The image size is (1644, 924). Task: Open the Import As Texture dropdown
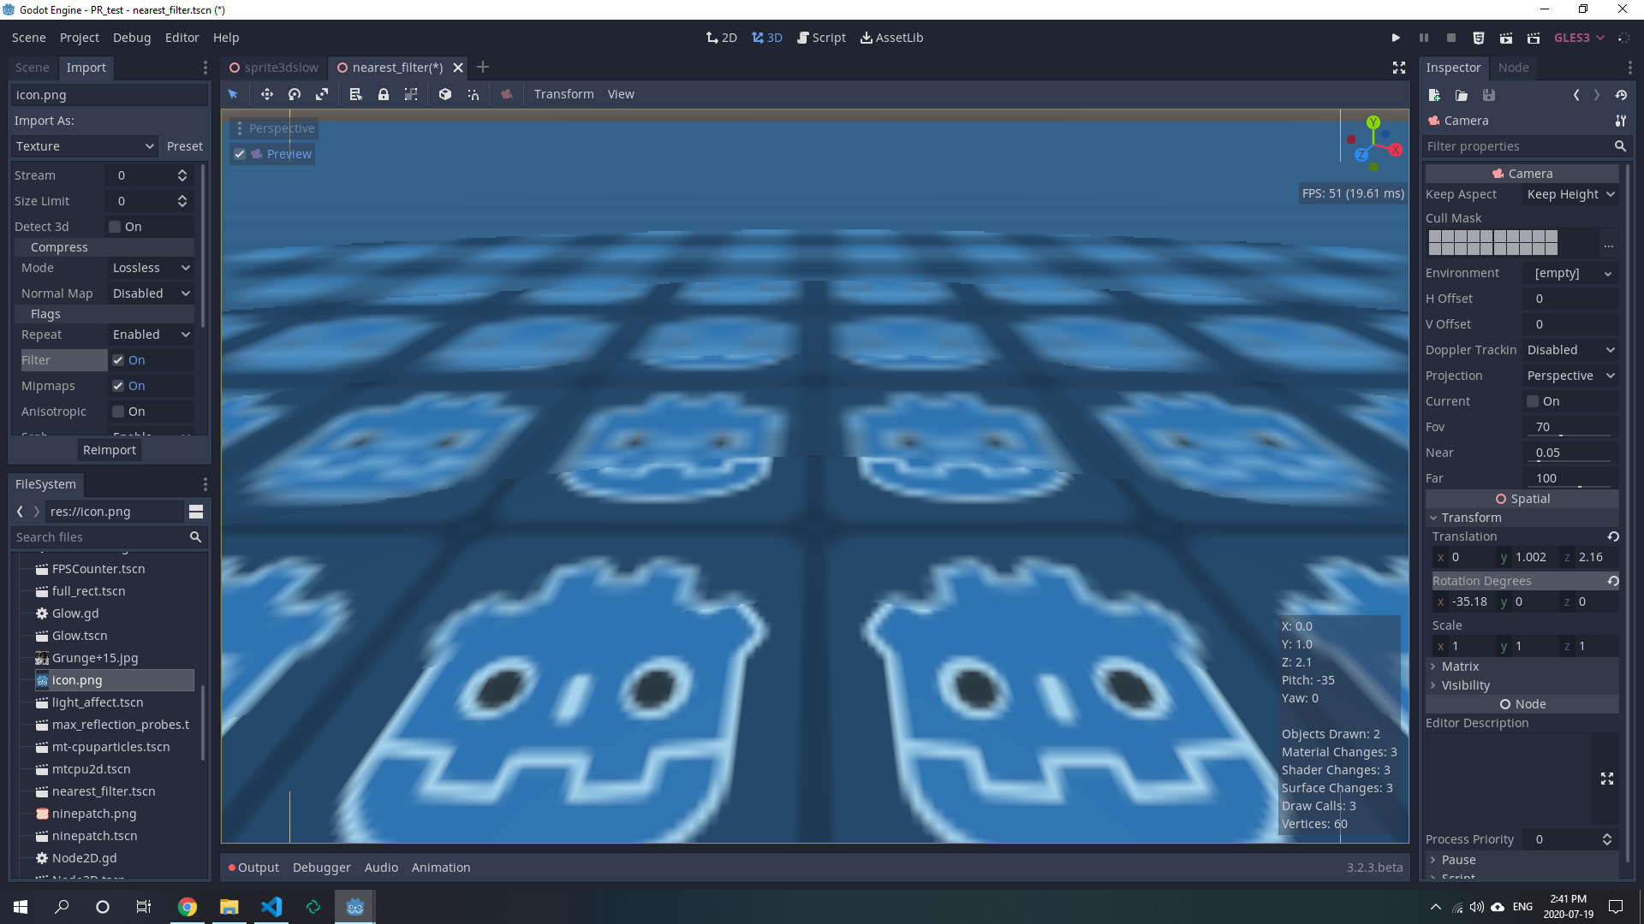pos(83,146)
